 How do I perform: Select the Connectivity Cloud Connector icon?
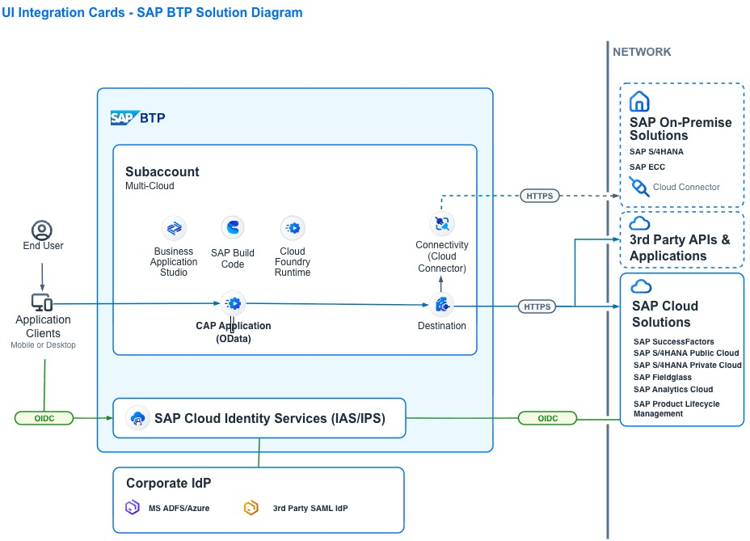coord(442,223)
